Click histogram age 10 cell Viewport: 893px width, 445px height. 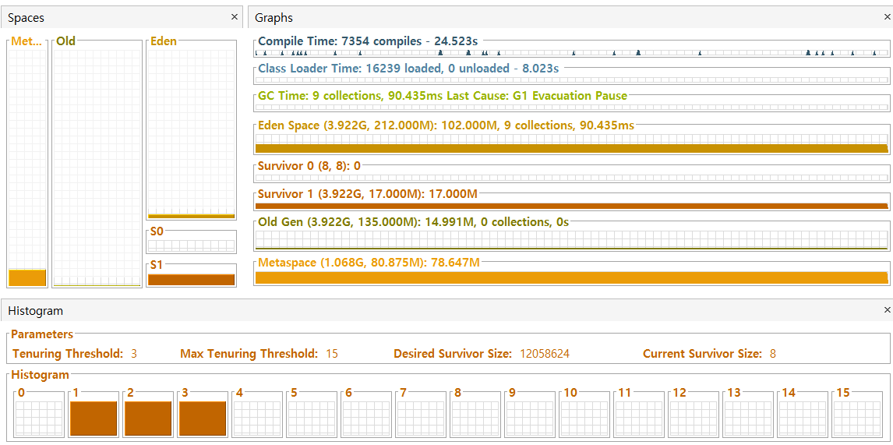pyautogui.click(x=585, y=418)
